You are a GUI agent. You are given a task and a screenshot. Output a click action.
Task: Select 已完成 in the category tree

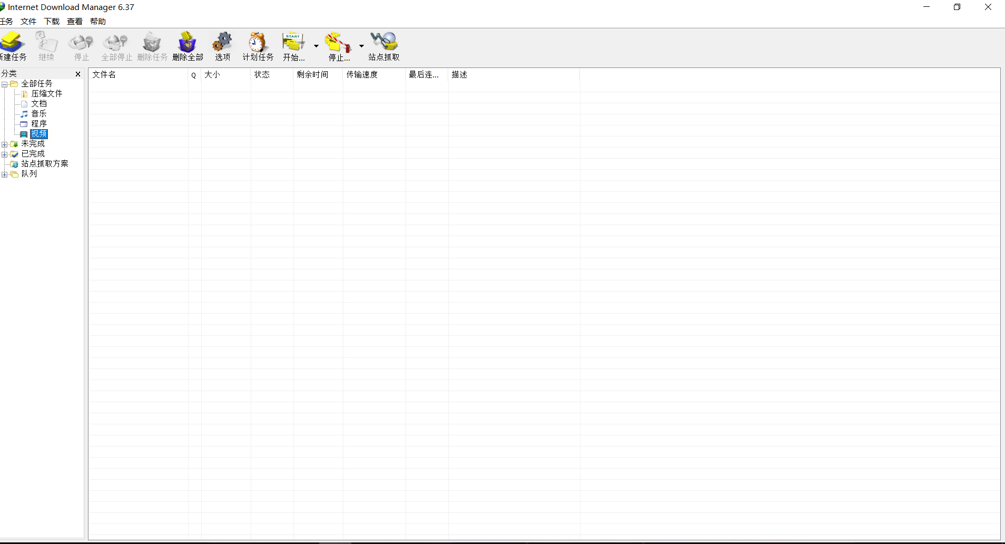33,154
